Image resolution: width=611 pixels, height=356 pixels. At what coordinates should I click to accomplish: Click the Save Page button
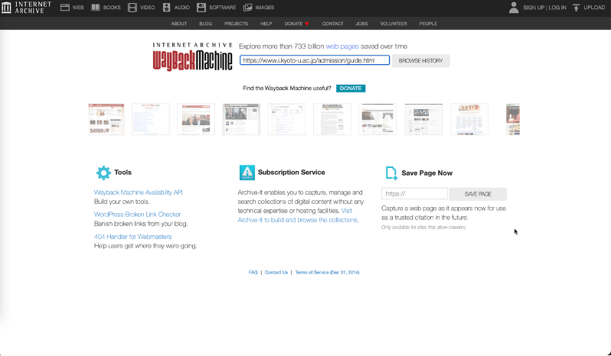pos(478,194)
